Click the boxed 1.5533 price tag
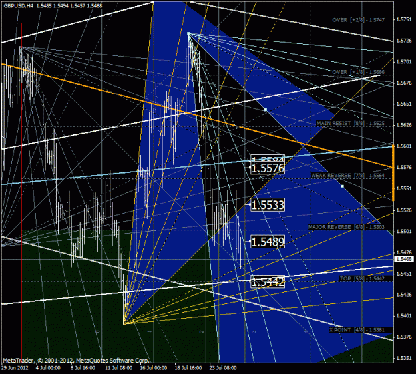Screen dimensions: 416x374 [x=268, y=205]
